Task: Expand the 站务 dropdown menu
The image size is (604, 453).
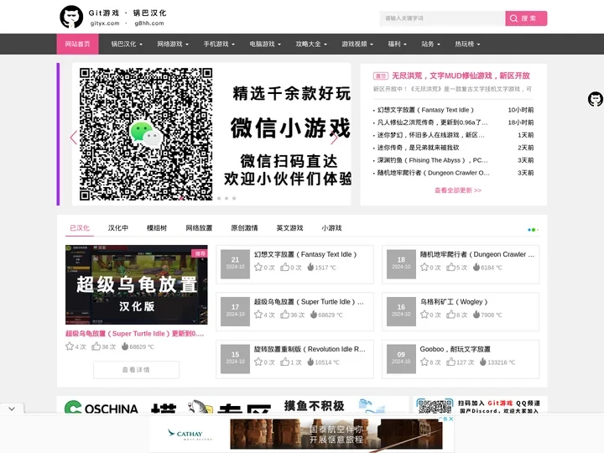Action: (430, 44)
